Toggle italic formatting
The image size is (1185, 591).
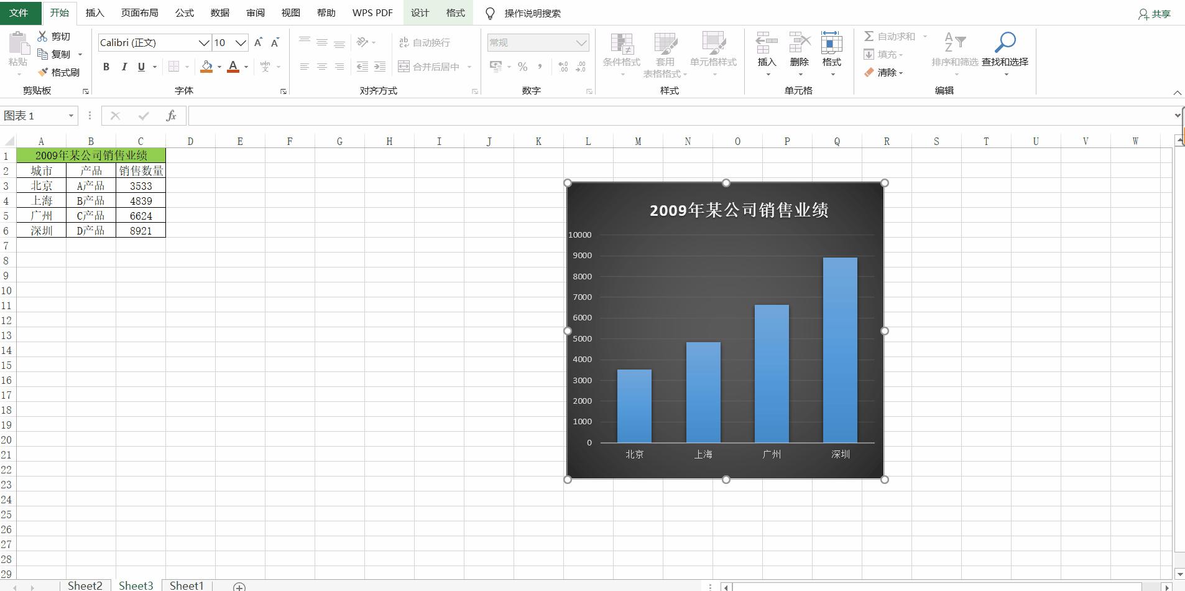click(124, 67)
